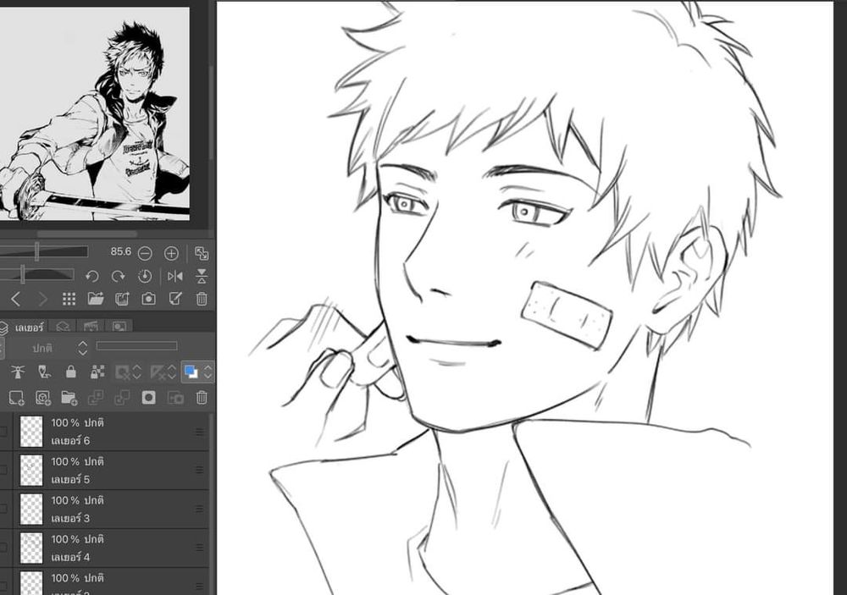The width and height of the screenshot is (847, 595).
Task: Grab drag handle of เลเยอร์ 4
Action: point(199,548)
